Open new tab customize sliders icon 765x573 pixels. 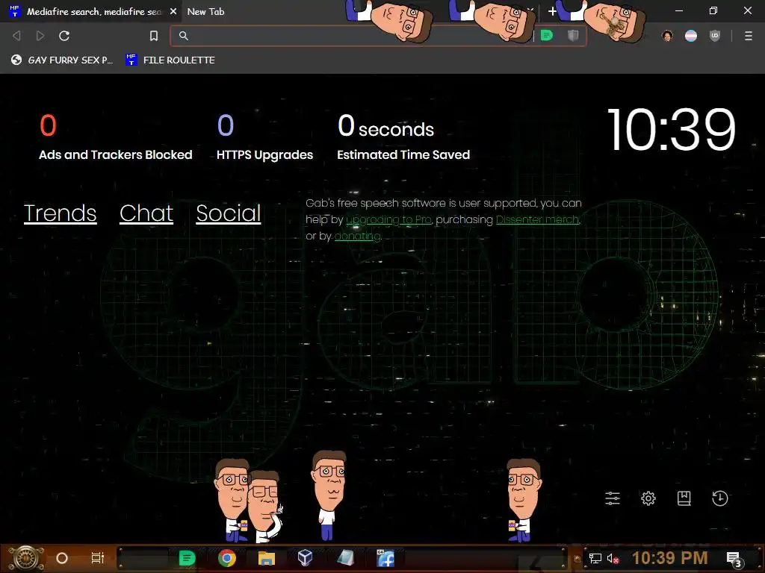tap(613, 498)
